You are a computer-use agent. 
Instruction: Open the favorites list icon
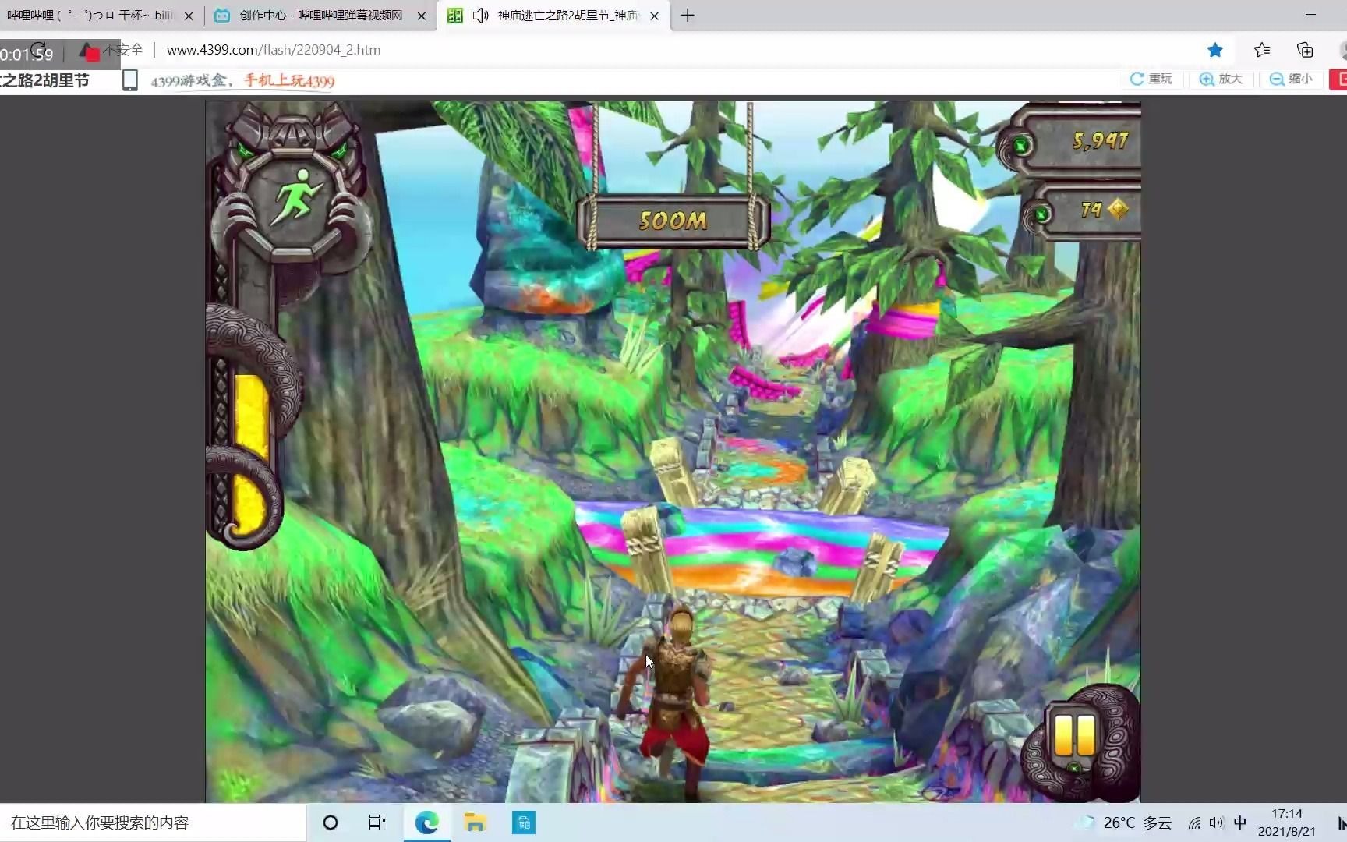tap(1261, 50)
